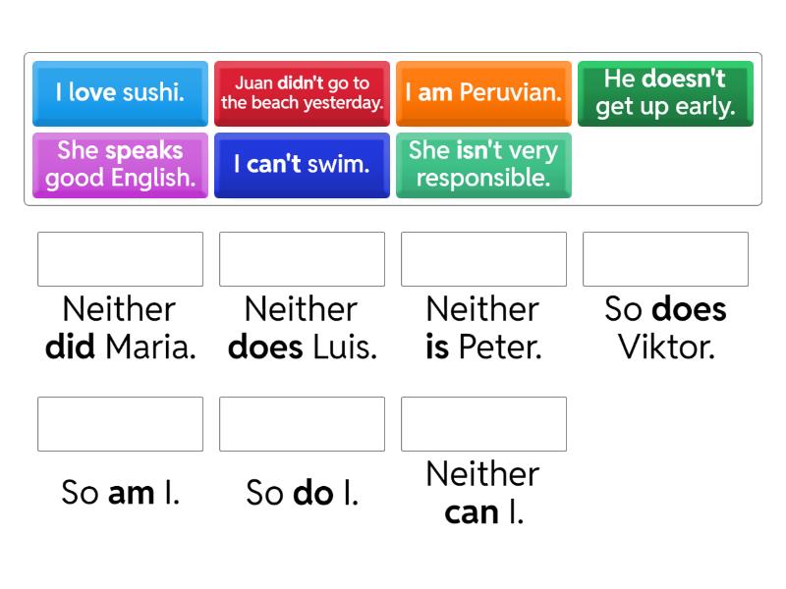The image size is (786, 589).
Task: Click the purple 'She speaks good English.' tile
Action: point(120,165)
